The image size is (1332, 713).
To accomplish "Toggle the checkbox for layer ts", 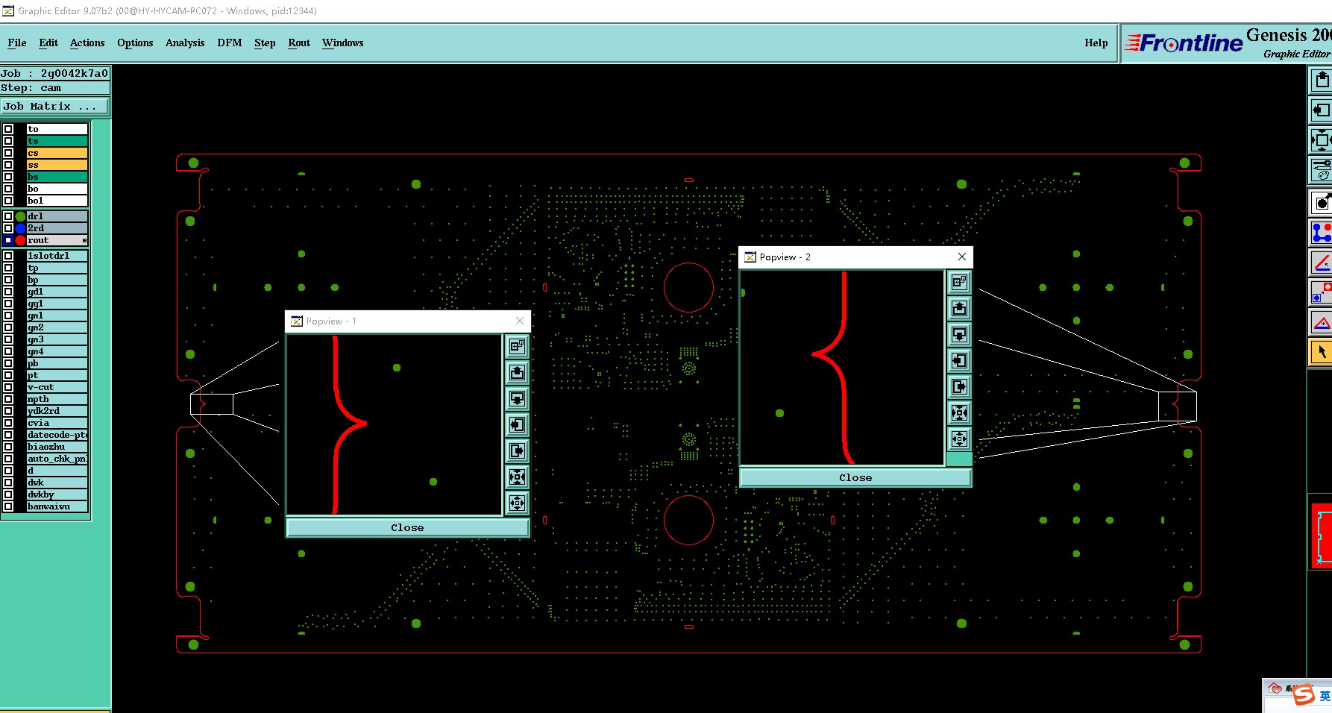I will coord(8,141).
